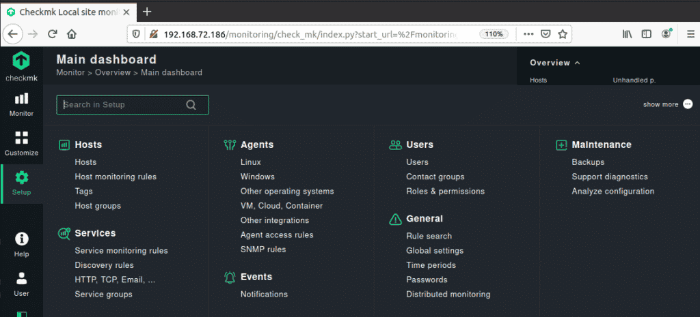Click the search magnifier icon
The height and width of the screenshot is (317, 700).
[191, 105]
